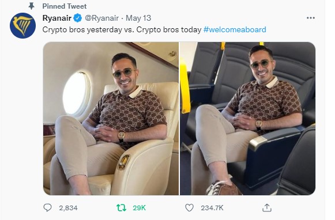The width and height of the screenshot is (335, 220).
Task: Click the pin icon beside Pinned Tweet
Action: (31, 6)
